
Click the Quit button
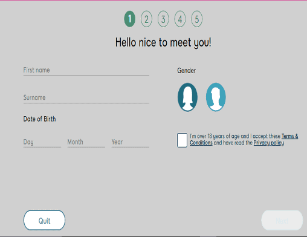(x=44, y=220)
